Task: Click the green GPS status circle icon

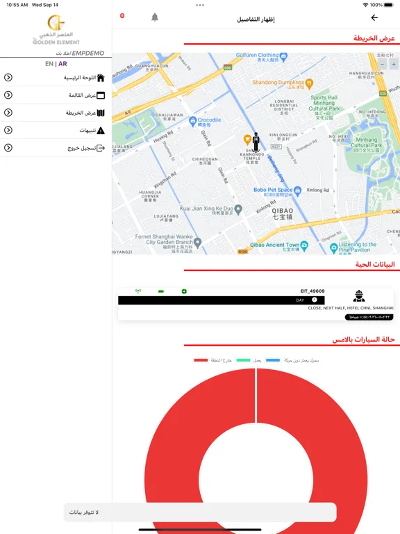Action: click(x=184, y=291)
